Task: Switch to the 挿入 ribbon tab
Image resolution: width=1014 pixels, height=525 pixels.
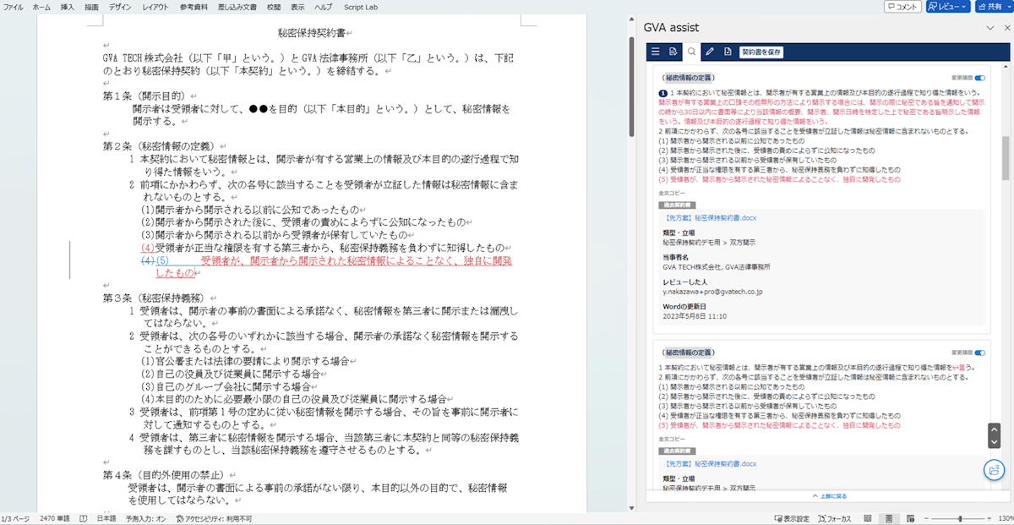Action: [x=68, y=7]
